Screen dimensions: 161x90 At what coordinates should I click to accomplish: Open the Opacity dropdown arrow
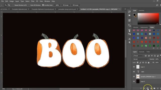coord(160,59)
